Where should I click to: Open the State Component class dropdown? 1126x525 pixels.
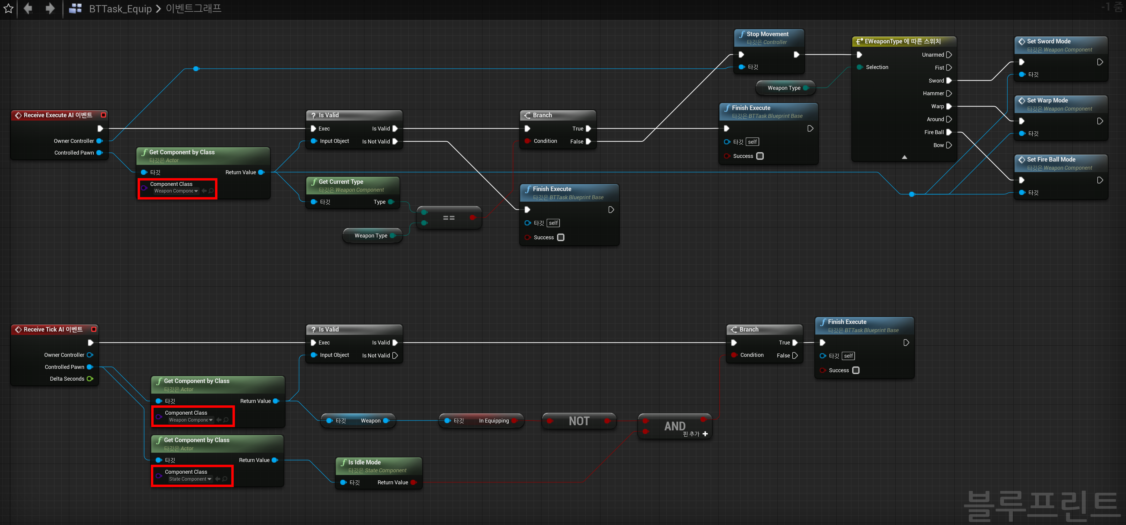click(190, 479)
